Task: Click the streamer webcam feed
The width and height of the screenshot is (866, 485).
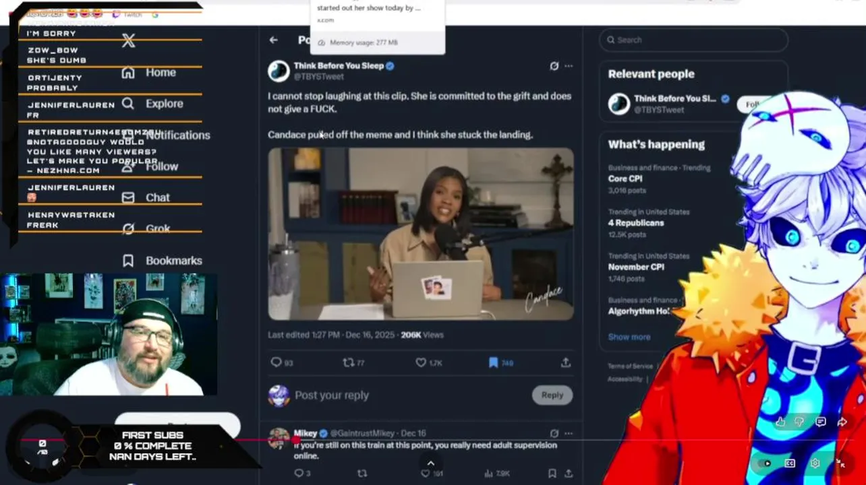Action: pos(109,334)
